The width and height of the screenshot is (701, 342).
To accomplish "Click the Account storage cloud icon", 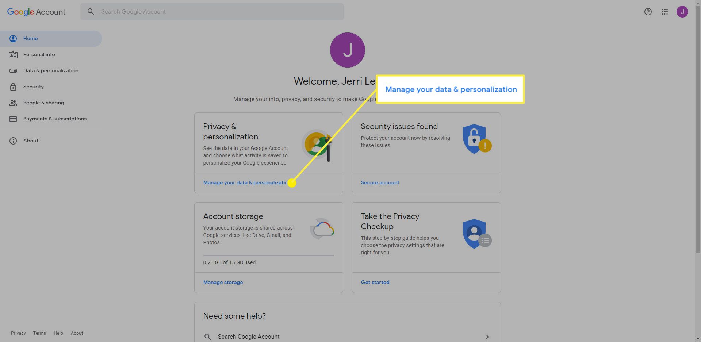I will [322, 229].
